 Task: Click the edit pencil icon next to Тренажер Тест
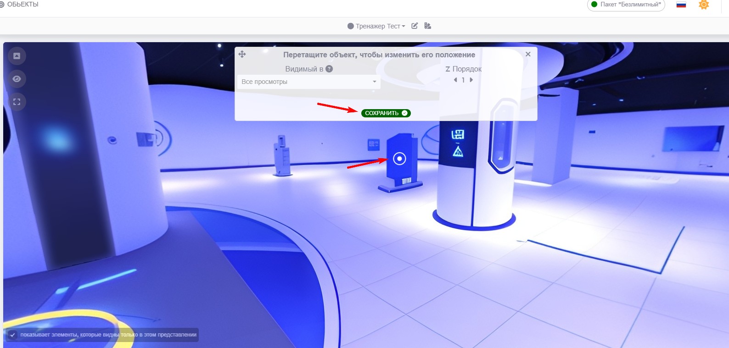(415, 26)
